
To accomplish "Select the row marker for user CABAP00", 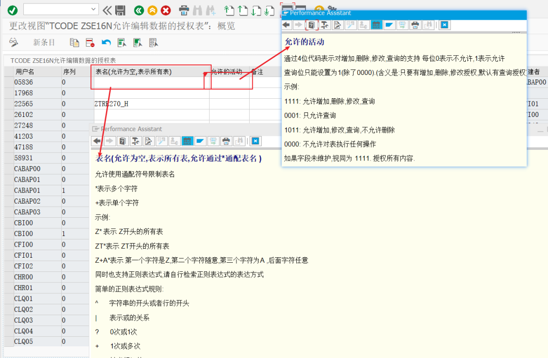I will [9, 169].
